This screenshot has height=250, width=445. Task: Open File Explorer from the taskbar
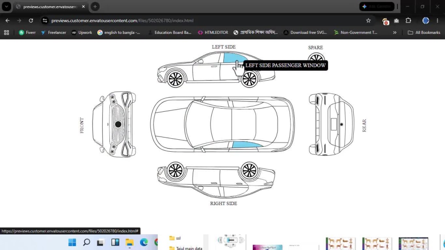129,242
